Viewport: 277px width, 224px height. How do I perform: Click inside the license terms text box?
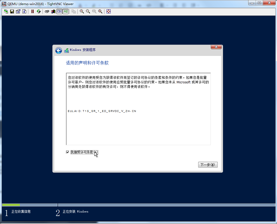coord(138,109)
